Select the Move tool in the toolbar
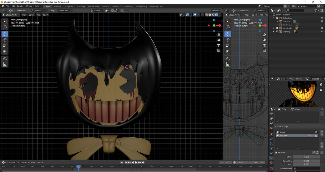The image size is (325, 172). tap(5, 34)
